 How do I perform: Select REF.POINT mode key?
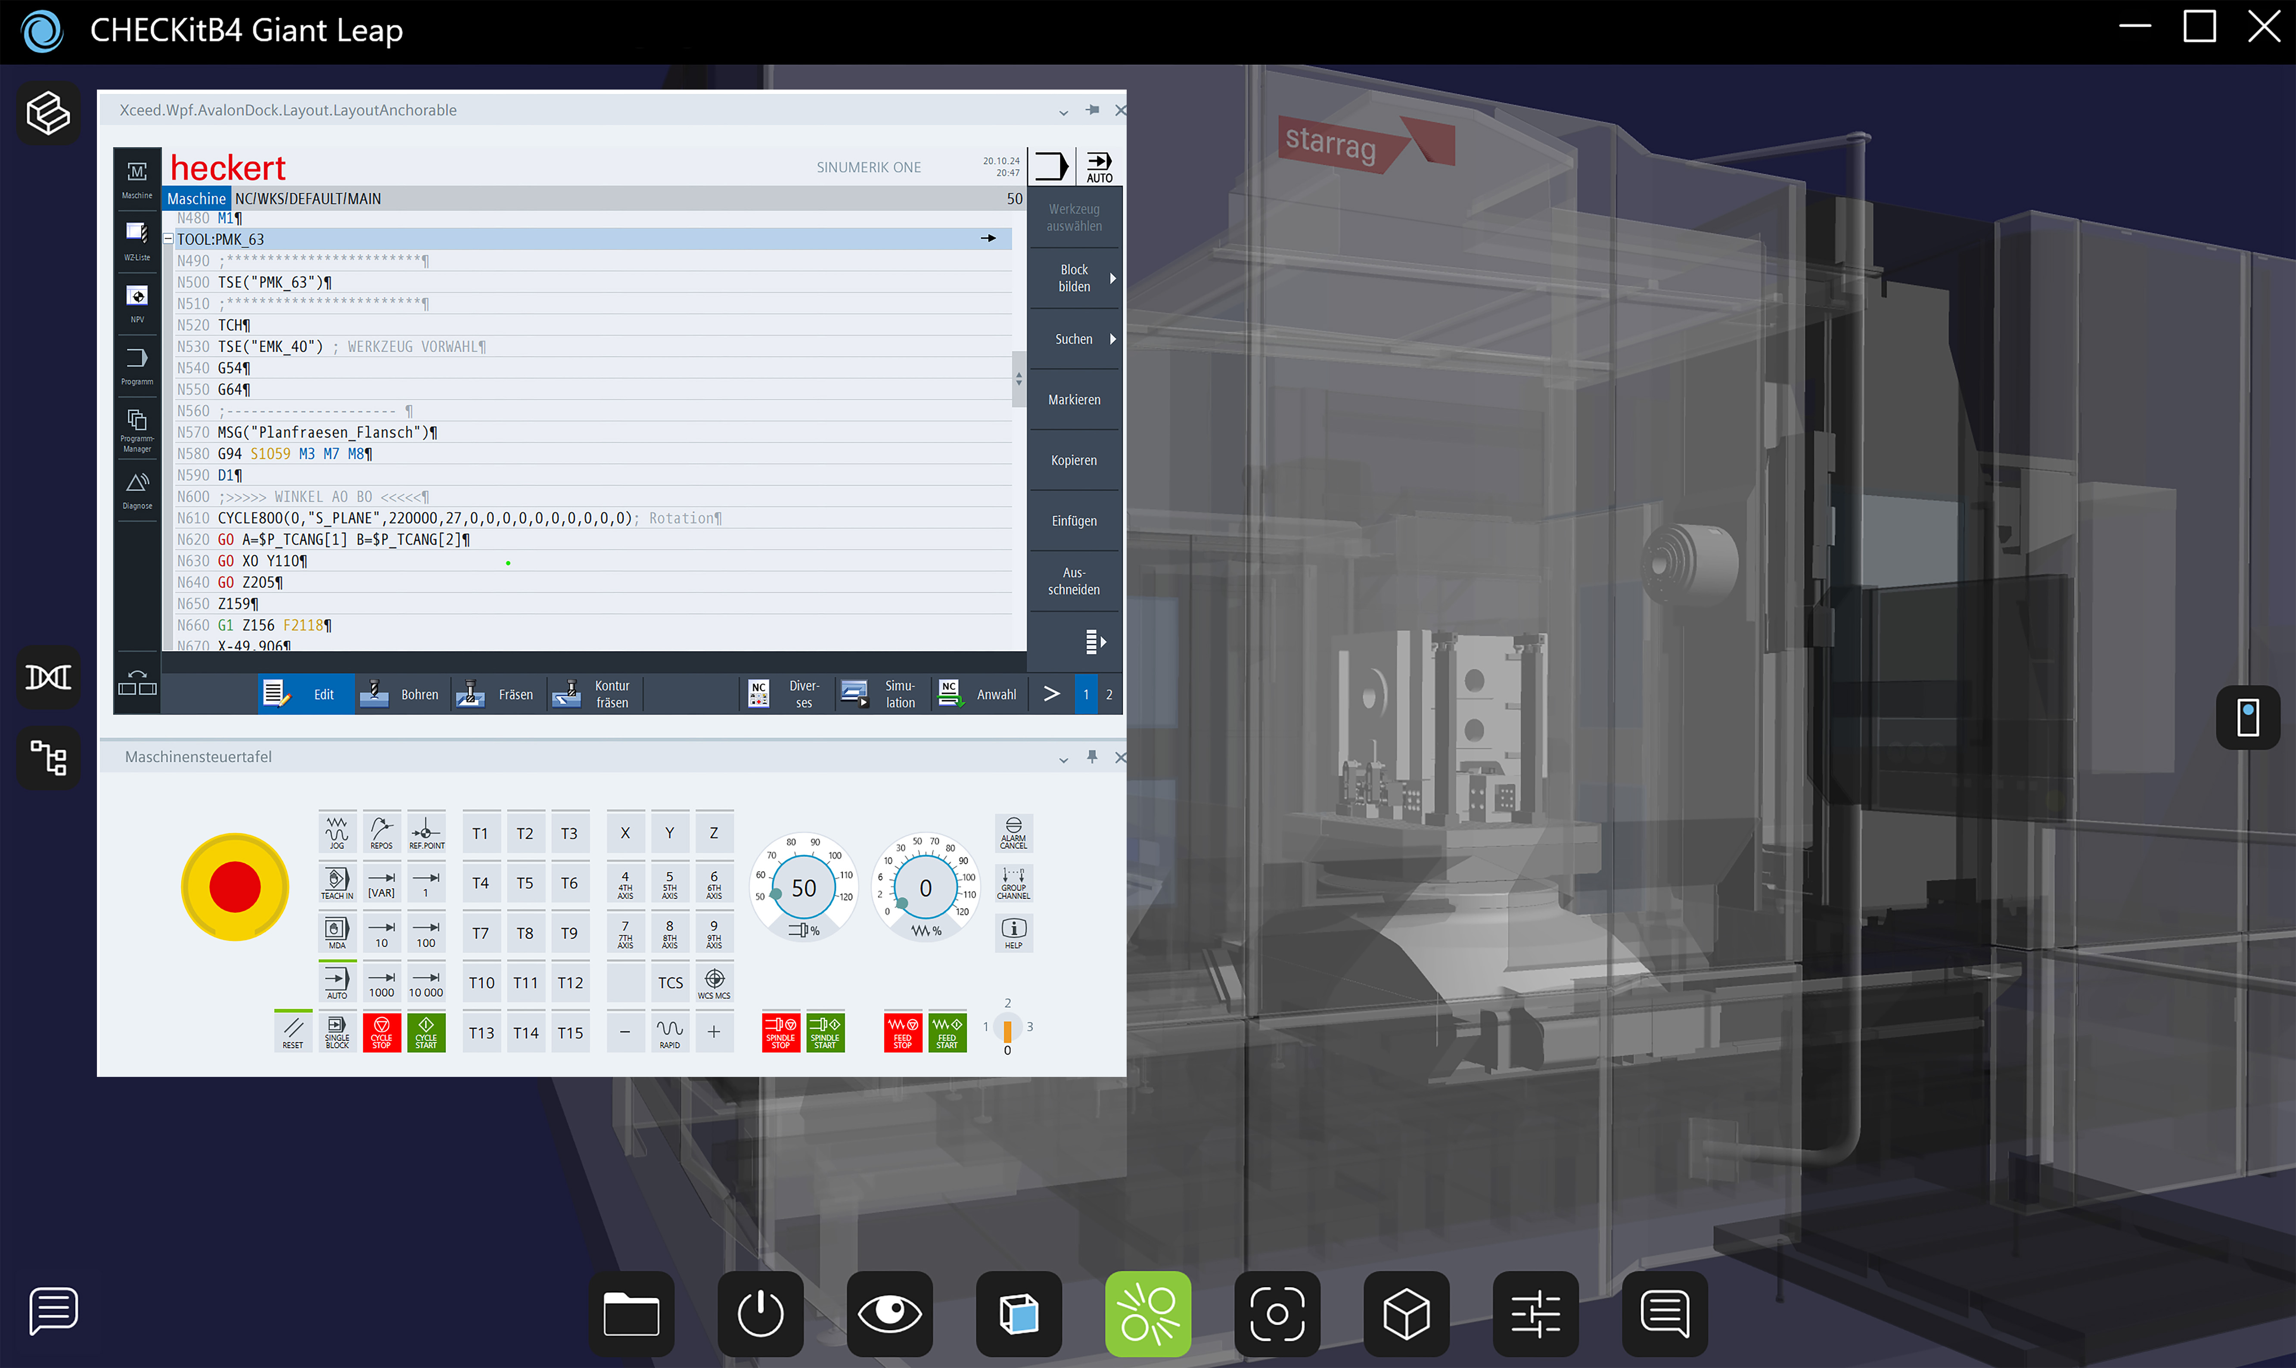click(x=426, y=832)
